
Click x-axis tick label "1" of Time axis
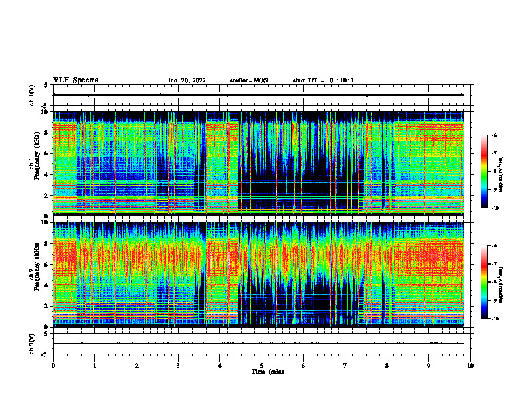[x=95, y=366]
